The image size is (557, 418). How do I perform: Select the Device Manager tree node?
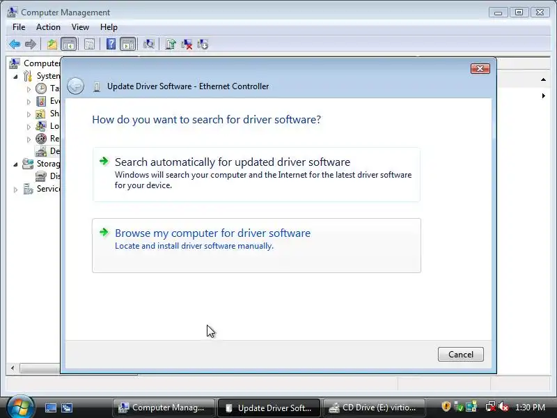(x=47, y=151)
